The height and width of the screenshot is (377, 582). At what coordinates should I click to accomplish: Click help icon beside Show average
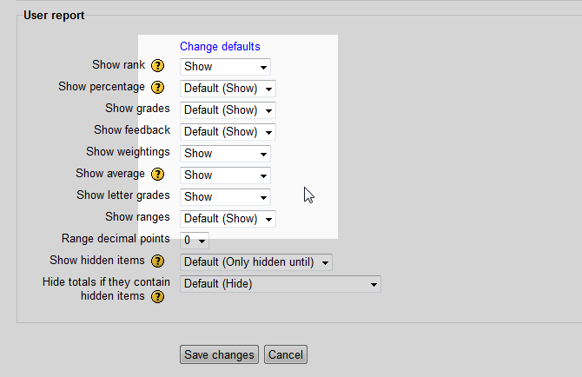point(158,175)
